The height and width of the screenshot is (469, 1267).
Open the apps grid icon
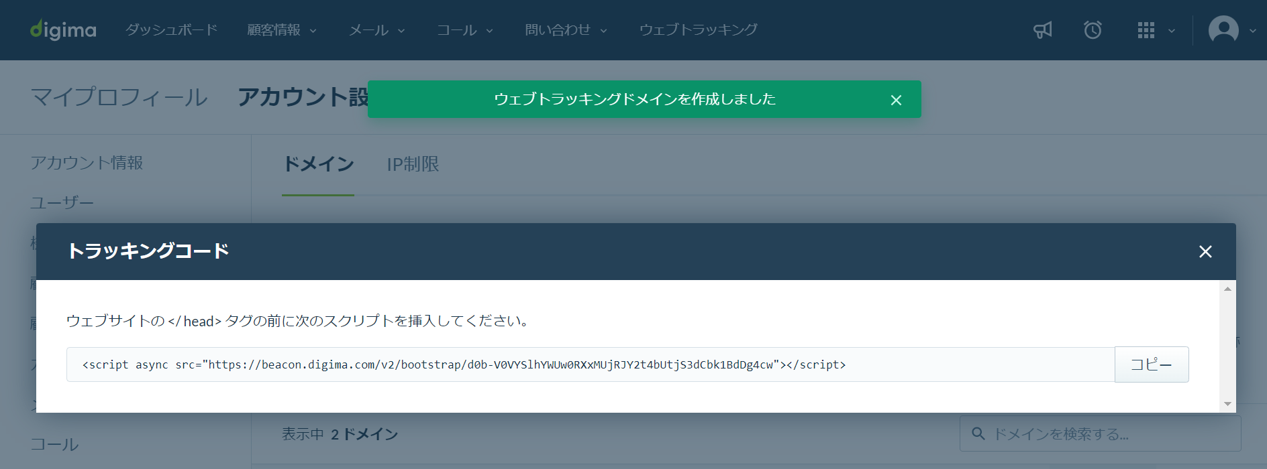(x=1146, y=30)
